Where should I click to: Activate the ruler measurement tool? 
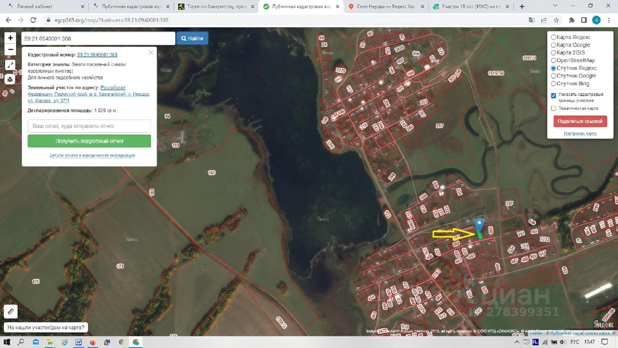[10, 312]
